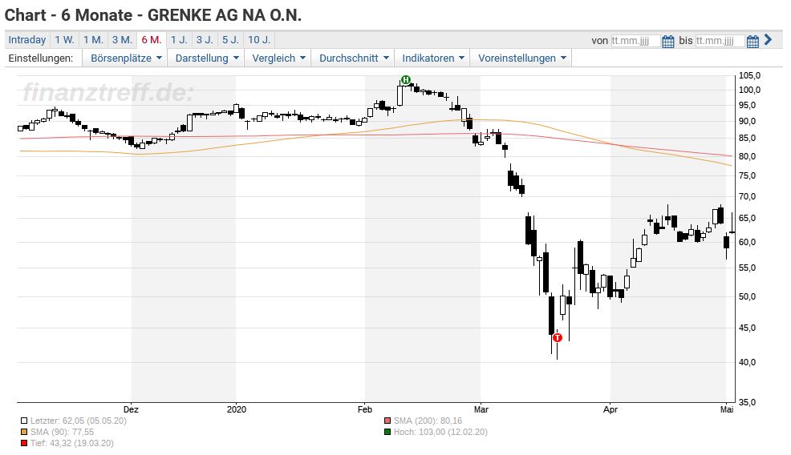The height and width of the screenshot is (455, 791).
Task: Click the 'Dez' x-axis label
Action: (x=131, y=409)
